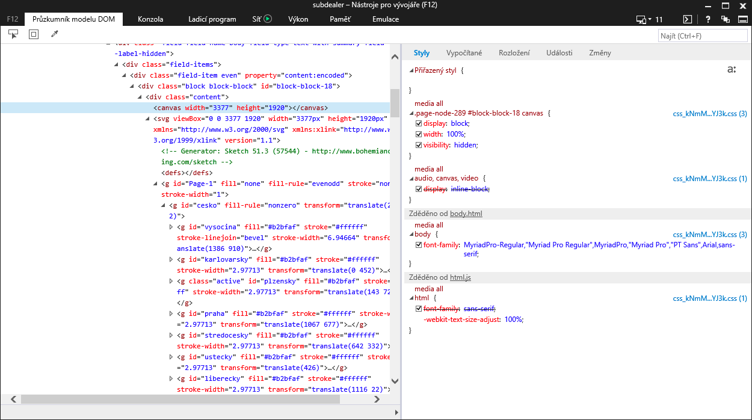
Task: Switch to the Konzola tab
Action: pyautogui.click(x=150, y=19)
